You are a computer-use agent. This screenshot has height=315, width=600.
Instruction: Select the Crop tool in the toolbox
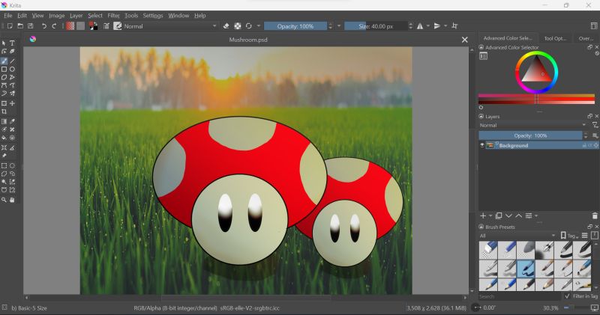(x=4, y=111)
